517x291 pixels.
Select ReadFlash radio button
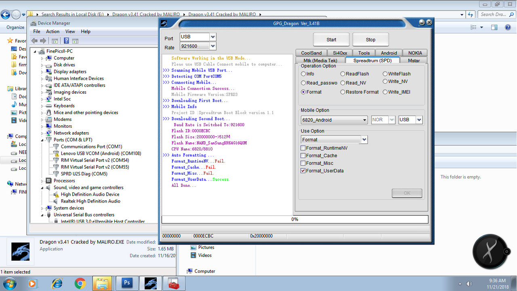[x=343, y=74]
